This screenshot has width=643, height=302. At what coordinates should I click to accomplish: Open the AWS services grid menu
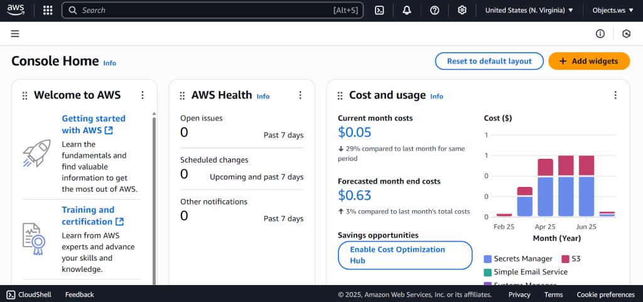coord(48,10)
